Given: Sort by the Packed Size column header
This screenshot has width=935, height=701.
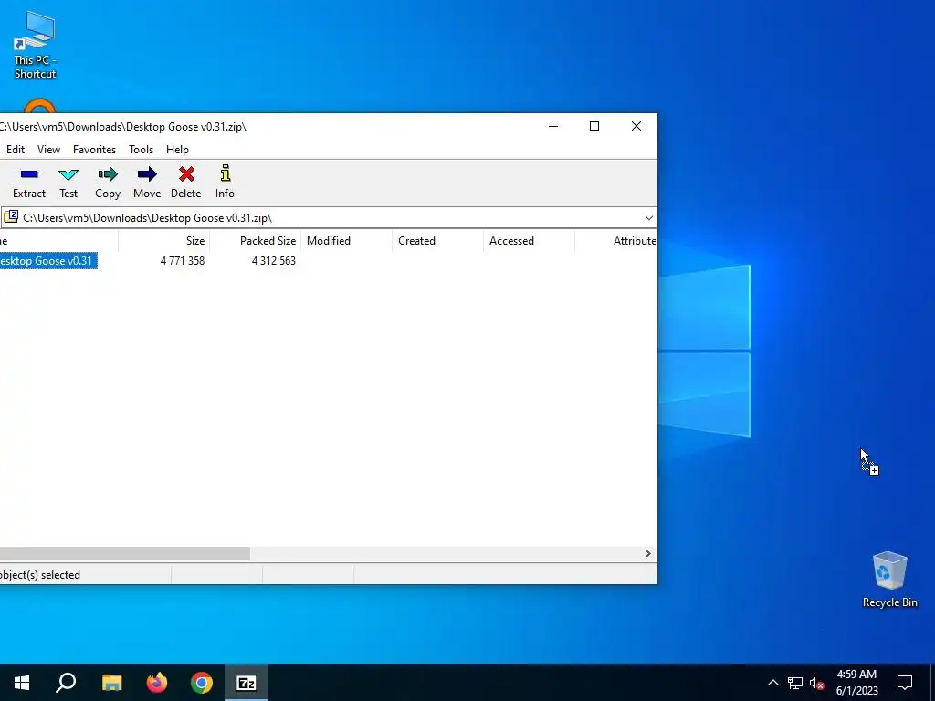Looking at the screenshot, I should [x=256, y=241].
